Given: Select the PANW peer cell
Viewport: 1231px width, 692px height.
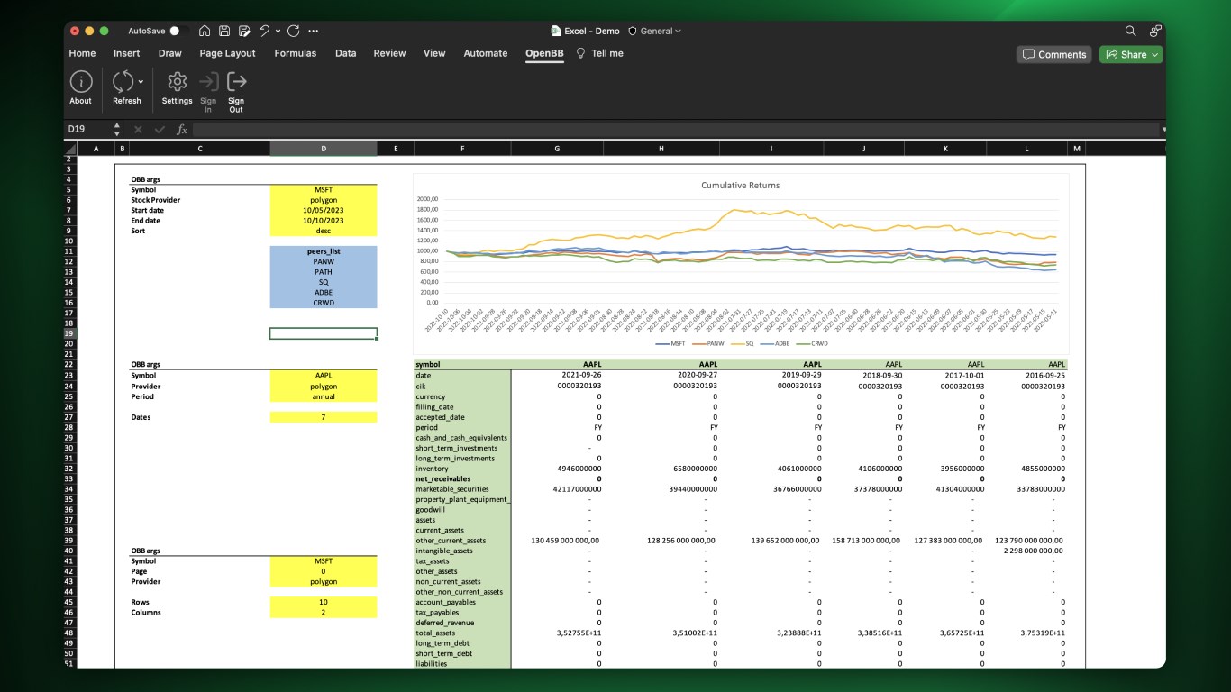Looking at the screenshot, I should [324, 261].
